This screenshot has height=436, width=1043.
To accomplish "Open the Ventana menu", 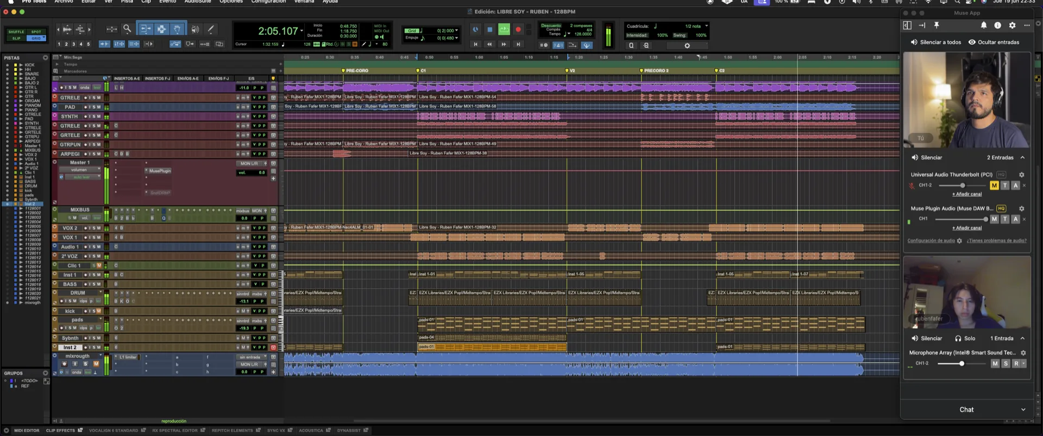I will tap(304, 2).
